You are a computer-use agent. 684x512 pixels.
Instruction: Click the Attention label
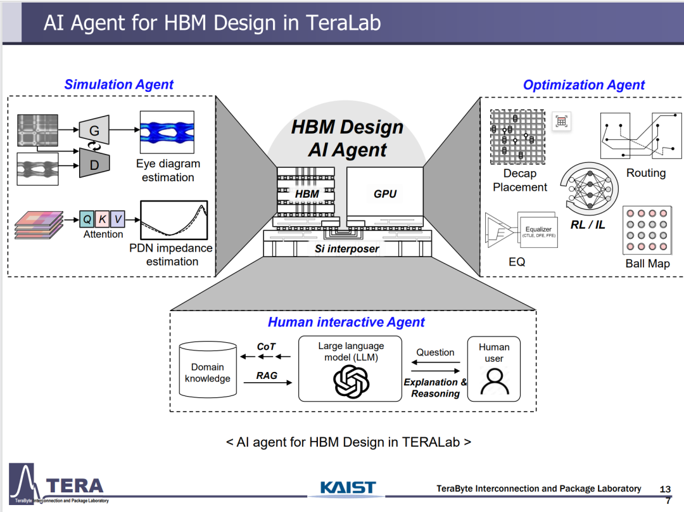pos(103,234)
